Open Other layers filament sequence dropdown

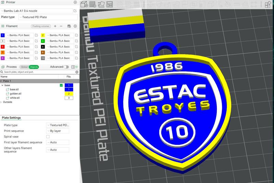[x=58, y=150]
